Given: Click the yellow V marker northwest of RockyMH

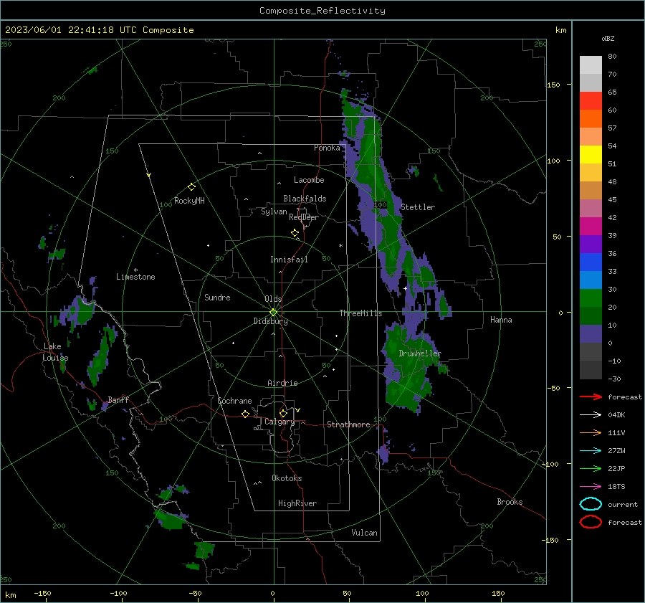Looking at the screenshot, I should [x=149, y=176].
